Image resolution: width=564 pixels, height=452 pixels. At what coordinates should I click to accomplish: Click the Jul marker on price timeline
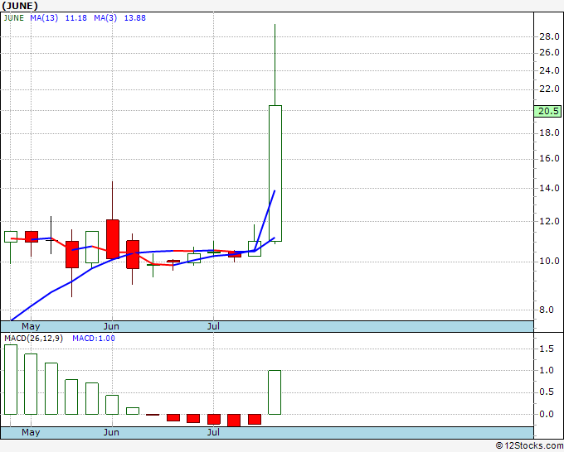[x=213, y=326]
